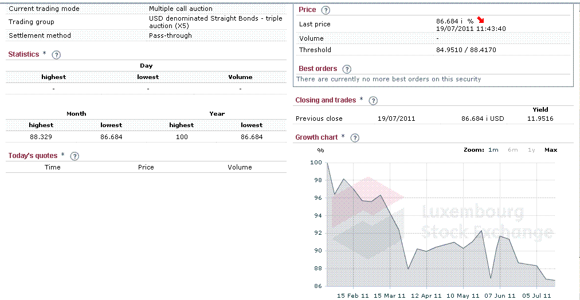Open the Growth chart help icon

tap(355, 138)
